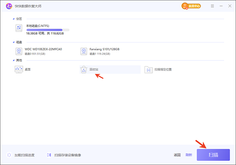Click the 快快数据恢复大师 title text
236x165 pixels.
(x=28, y=6)
